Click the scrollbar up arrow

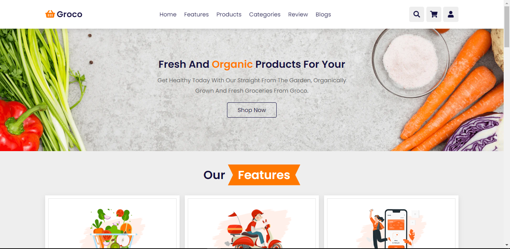click(x=507, y=3)
